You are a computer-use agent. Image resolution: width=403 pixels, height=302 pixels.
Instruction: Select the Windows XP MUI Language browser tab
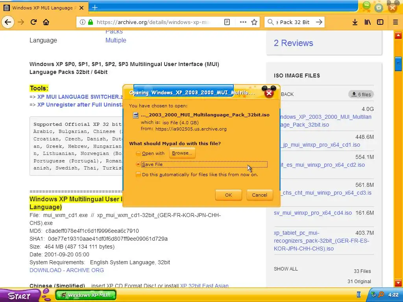(44, 8)
